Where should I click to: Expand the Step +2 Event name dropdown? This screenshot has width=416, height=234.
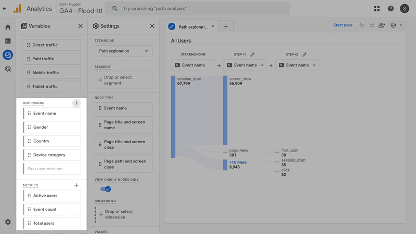296,65
